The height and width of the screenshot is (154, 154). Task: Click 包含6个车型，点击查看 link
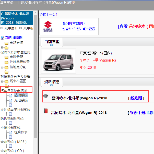tap(79, 29)
